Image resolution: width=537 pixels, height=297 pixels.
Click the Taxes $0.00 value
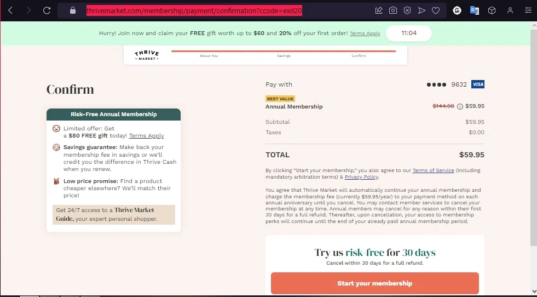point(476,133)
